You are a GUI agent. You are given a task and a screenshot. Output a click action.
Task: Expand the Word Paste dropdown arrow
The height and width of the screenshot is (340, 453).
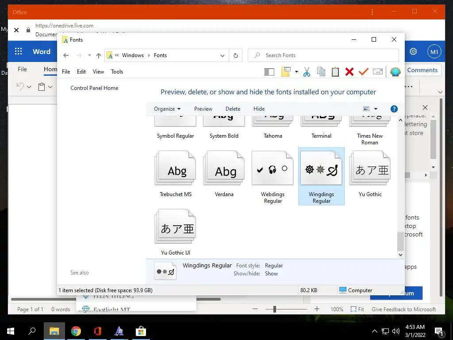50,87
